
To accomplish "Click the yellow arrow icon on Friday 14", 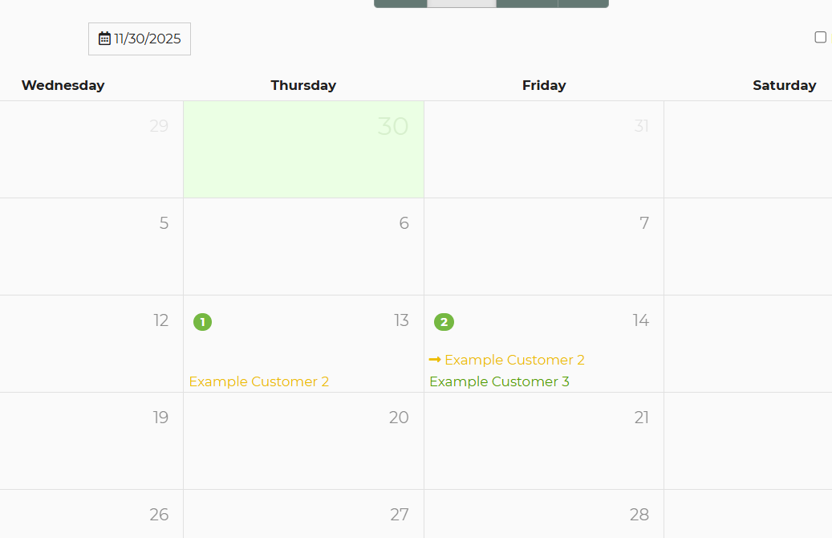I will point(435,359).
